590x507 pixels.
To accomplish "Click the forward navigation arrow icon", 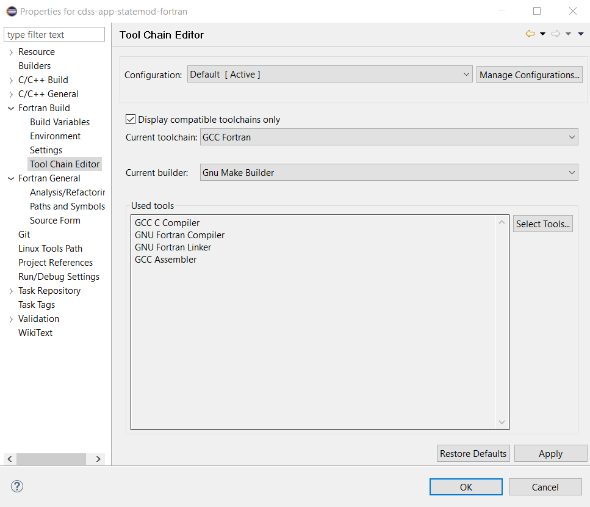I will [x=556, y=34].
